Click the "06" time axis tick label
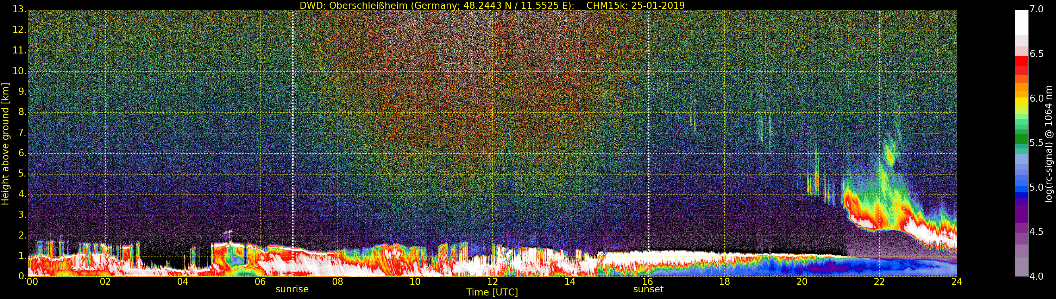 click(260, 282)
